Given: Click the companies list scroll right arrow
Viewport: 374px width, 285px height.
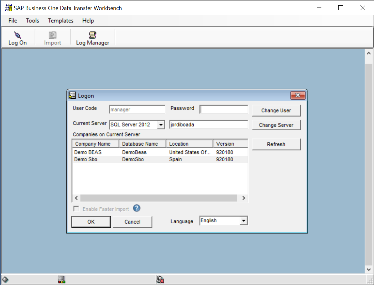Looking at the screenshot, I should pos(244,198).
